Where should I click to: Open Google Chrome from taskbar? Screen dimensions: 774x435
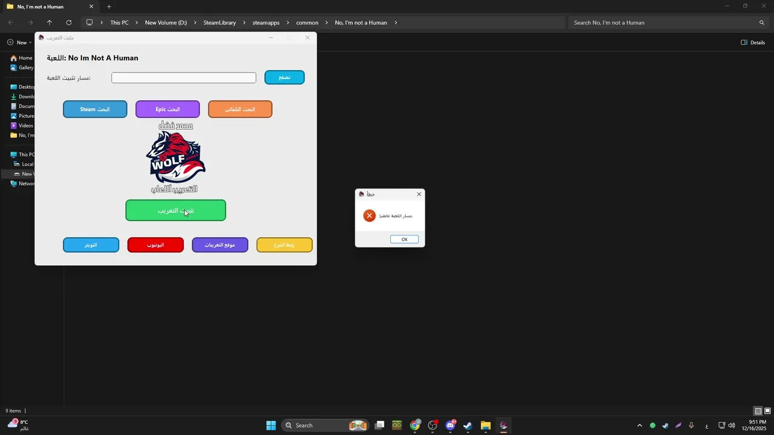pos(415,425)
